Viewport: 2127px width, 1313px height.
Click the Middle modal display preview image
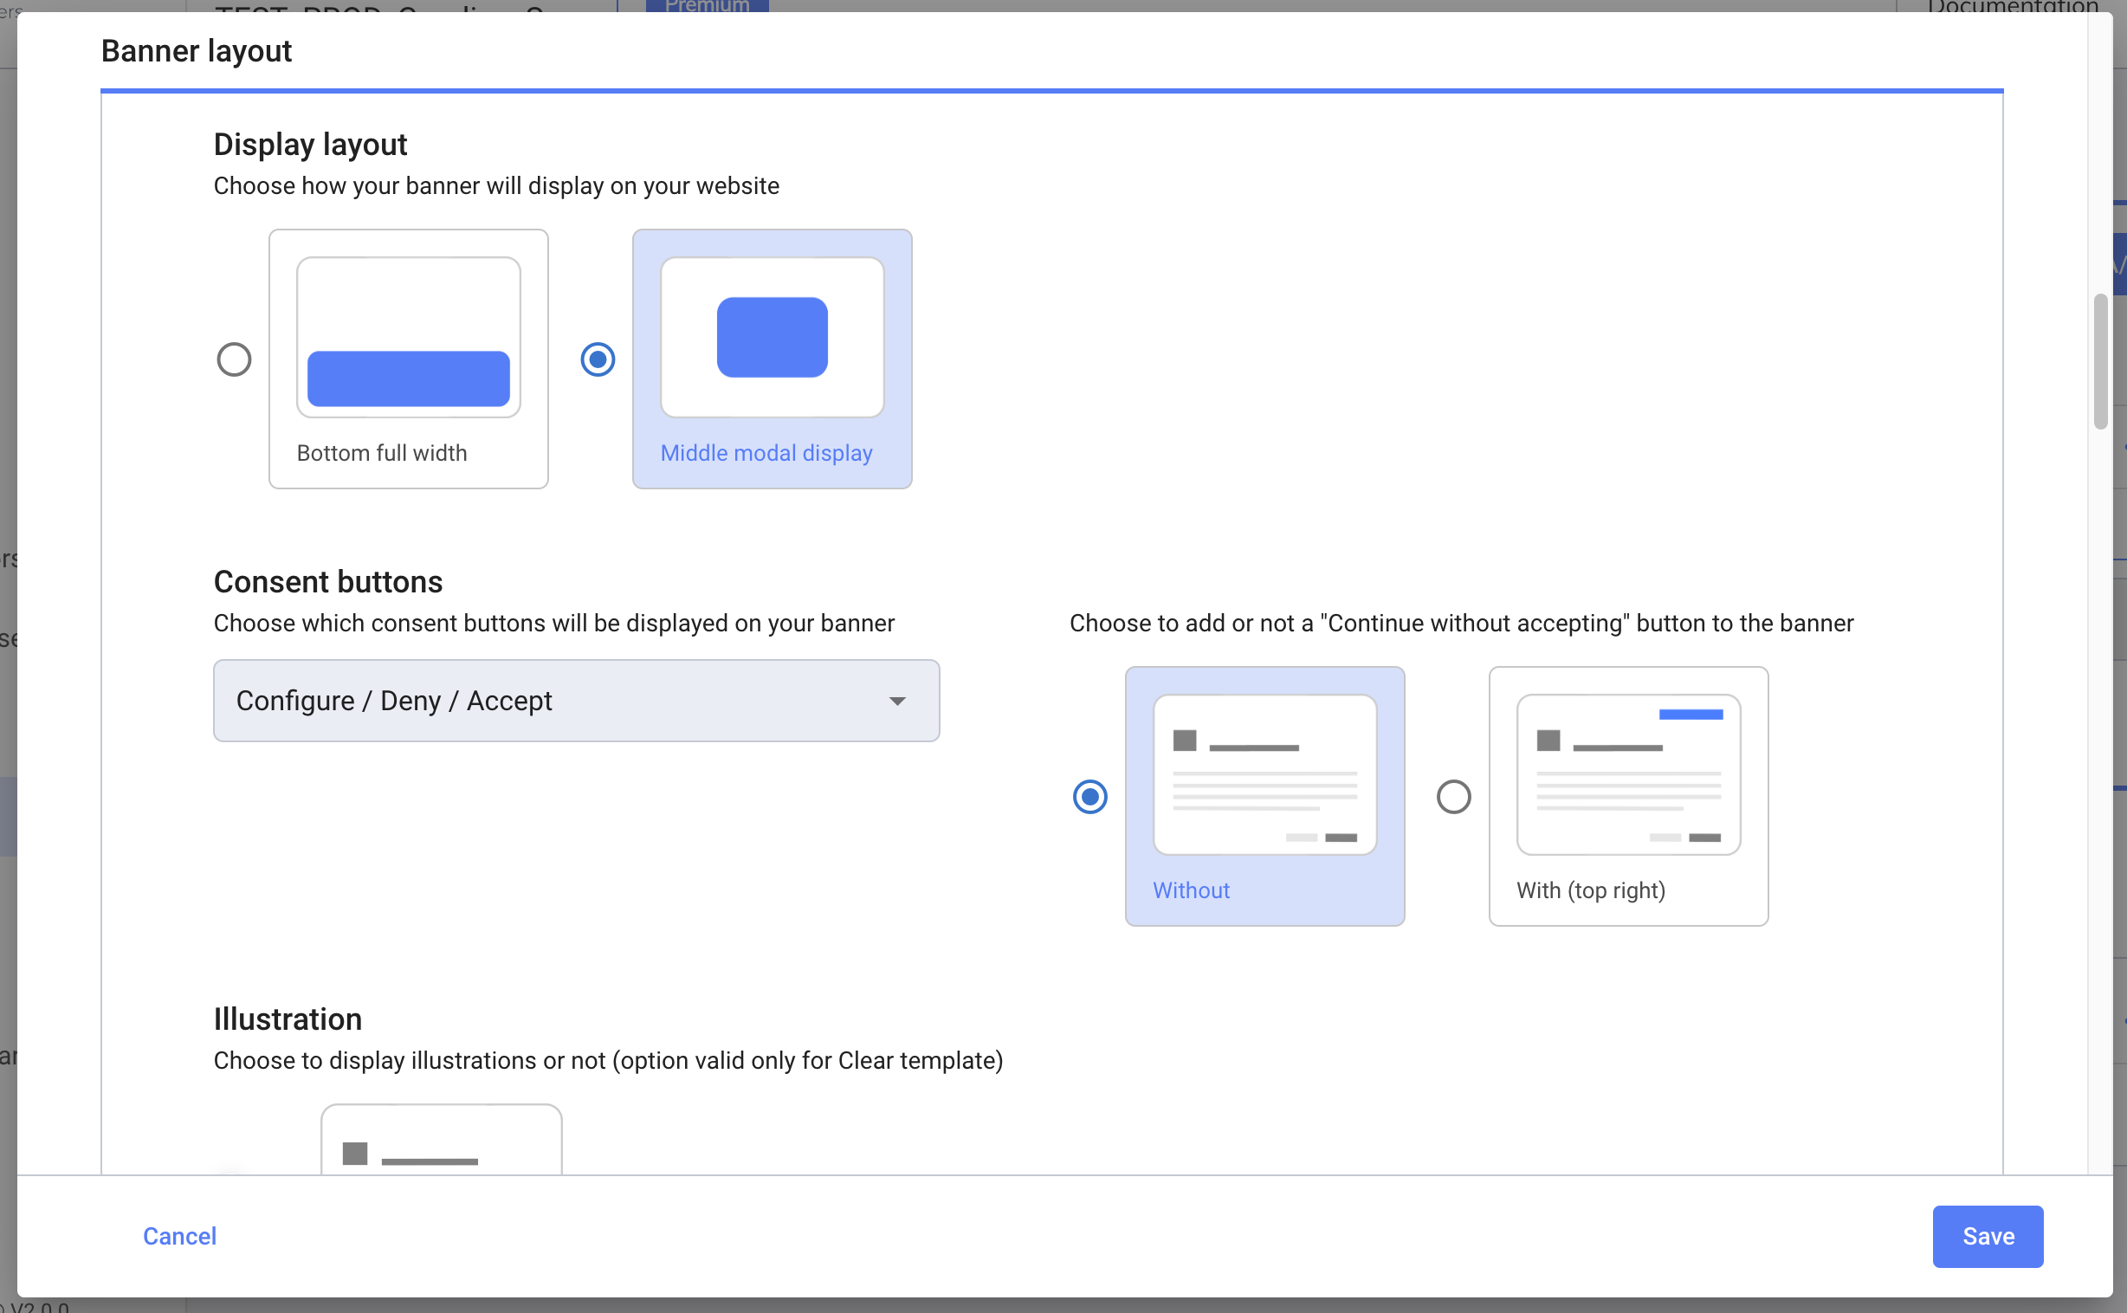tap(772, 337)
